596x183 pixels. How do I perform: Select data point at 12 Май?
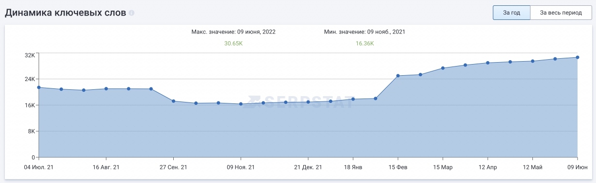pos(532,61)
